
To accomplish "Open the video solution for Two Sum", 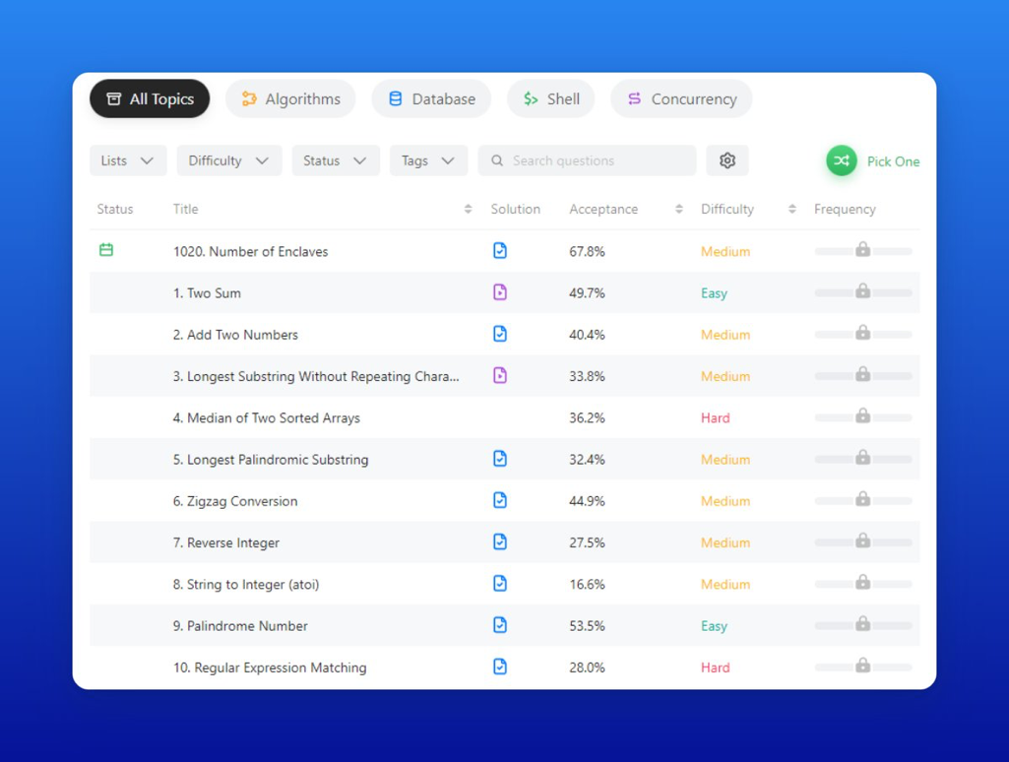I will [500, 292].
